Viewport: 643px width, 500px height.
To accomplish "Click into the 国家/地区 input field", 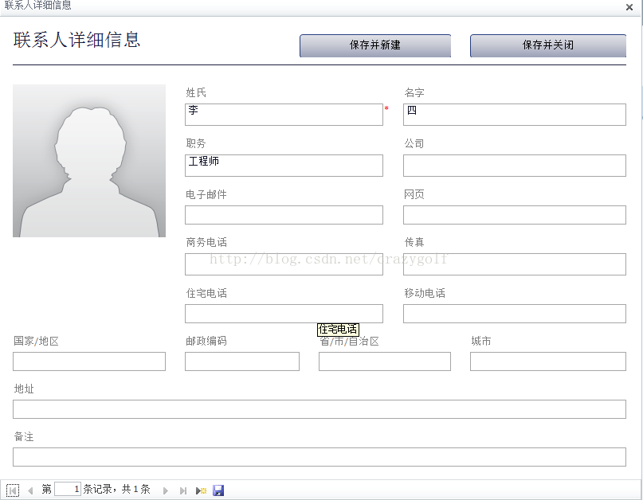I will click(x=89, y=361).
